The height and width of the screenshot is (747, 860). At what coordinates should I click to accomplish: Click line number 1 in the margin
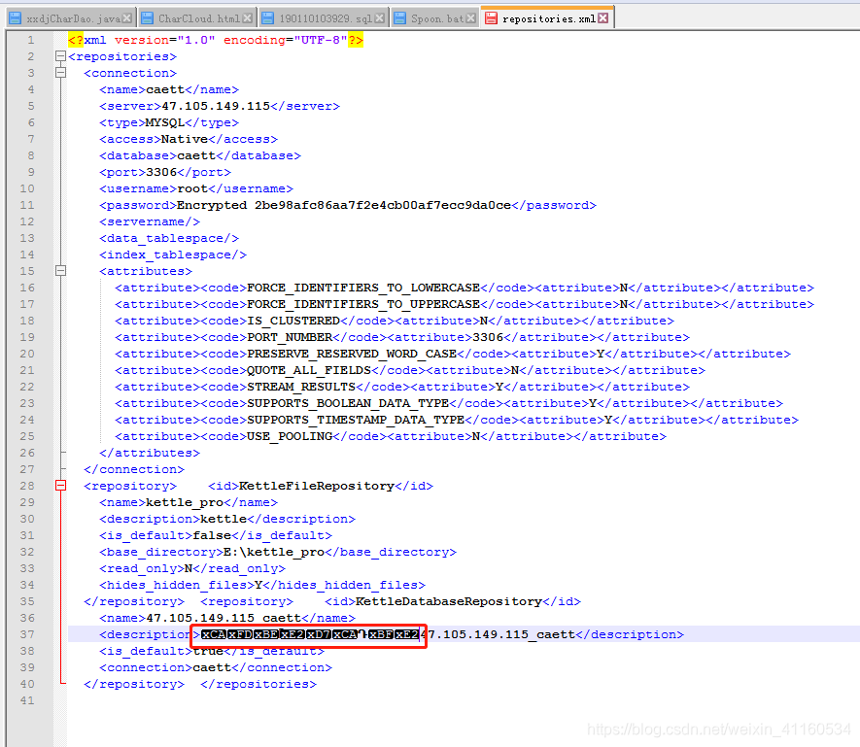point(31,40)
